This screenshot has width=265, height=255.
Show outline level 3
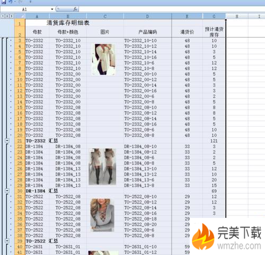click(11, 16)
